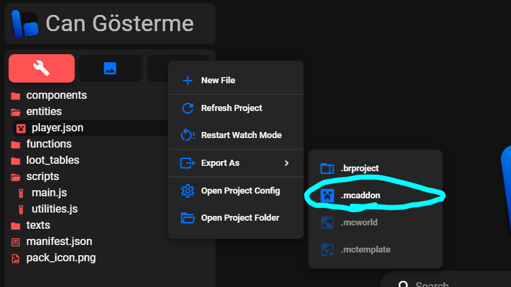
Task: Click the Refresh Project circular arrow icon
Action: tap(188, 108)
